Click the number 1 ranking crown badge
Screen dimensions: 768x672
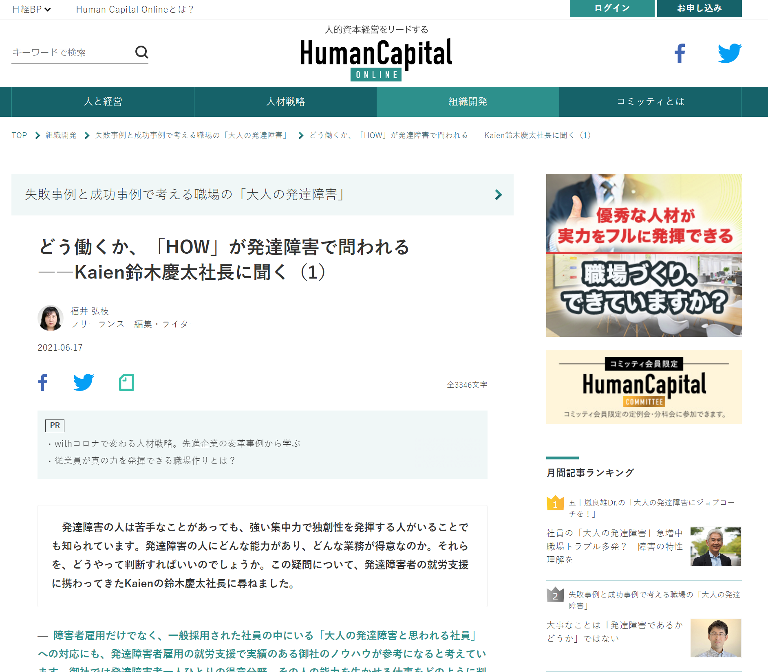(554, 503)
